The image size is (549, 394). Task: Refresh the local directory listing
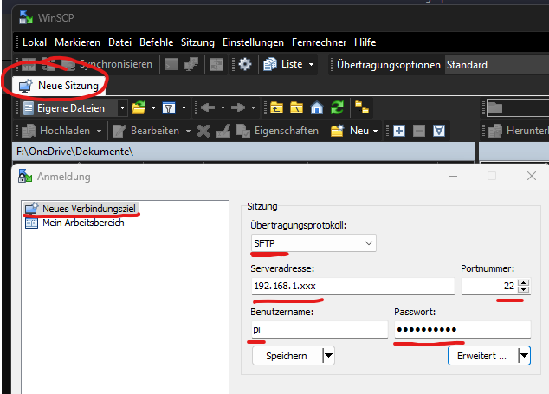click(337, 108)
